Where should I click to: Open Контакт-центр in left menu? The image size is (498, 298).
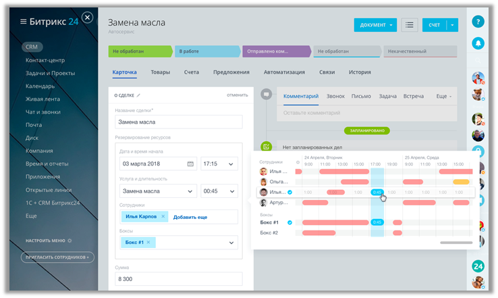[x=45, y=60]
